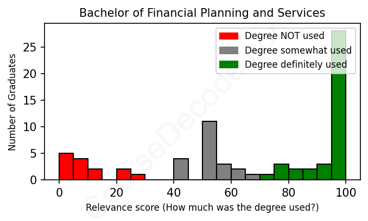Click the gray bar starting at 40
The height and width of the screenshot is (221, 368).
[181, 169]
